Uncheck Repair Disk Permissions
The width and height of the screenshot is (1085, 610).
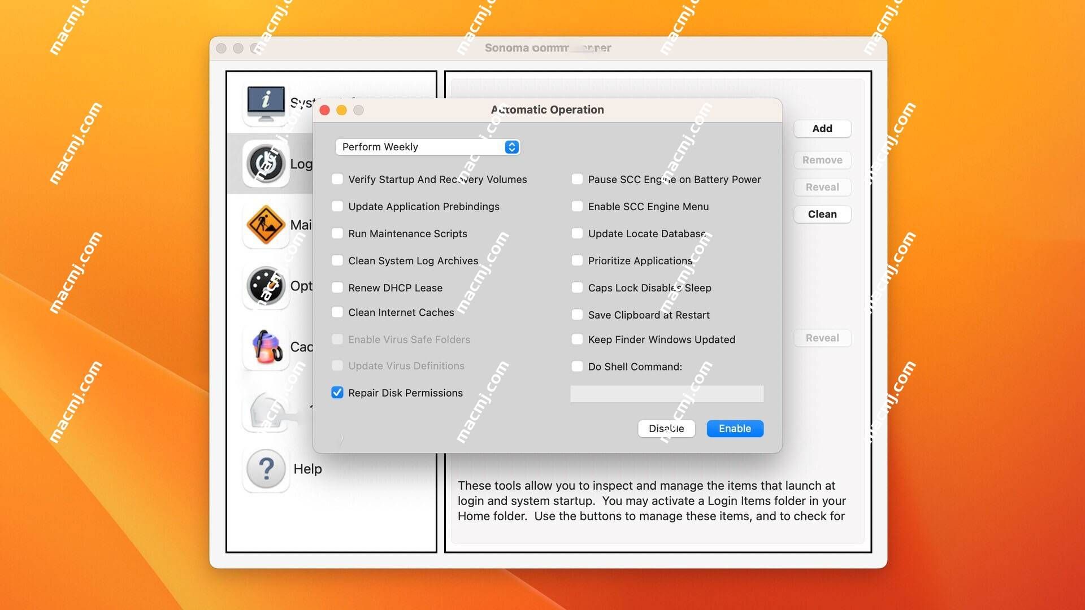pos(337,393)
